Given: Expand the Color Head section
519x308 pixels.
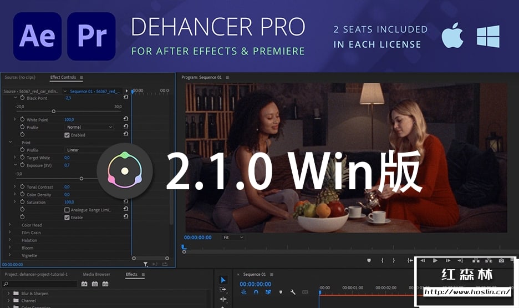Looking at the screenshot, I should coord(9,225).
